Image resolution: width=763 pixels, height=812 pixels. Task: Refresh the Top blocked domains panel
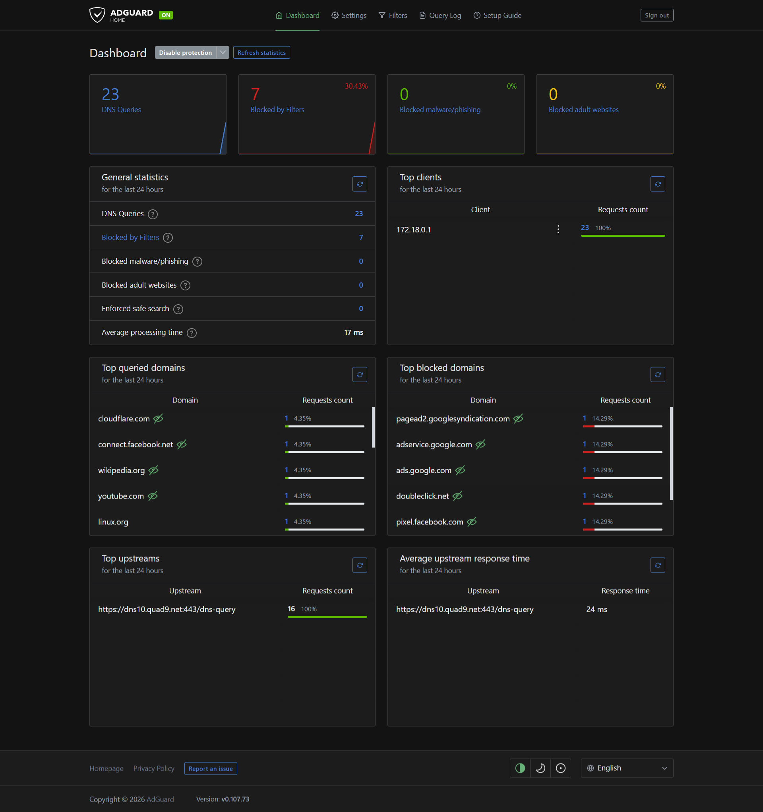(x=658, y=374)
